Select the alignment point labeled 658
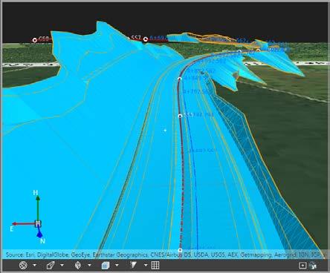The width and height of the screenshot is (330, 273). 35,40
